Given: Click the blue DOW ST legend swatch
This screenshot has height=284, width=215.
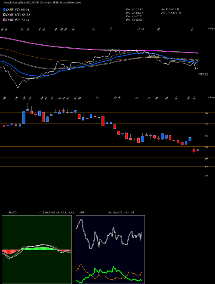Looking at the screenshot, I should 4,10.
